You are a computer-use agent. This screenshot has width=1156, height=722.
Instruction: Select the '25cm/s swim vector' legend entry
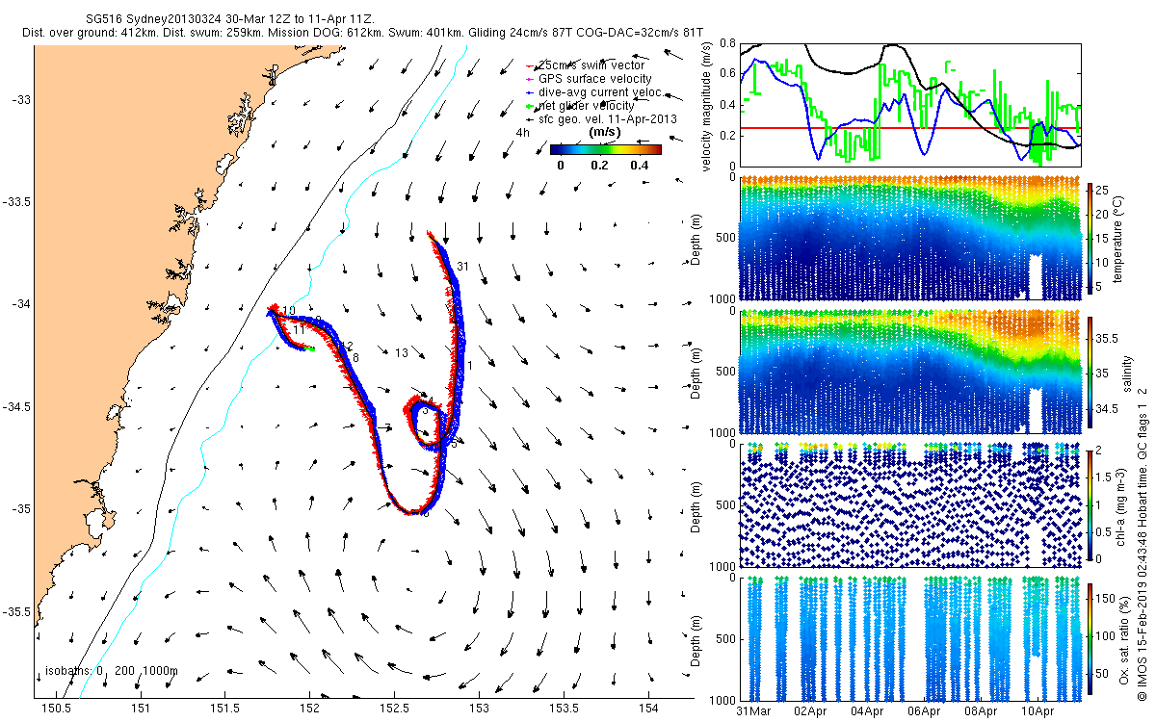coord(593,65)
